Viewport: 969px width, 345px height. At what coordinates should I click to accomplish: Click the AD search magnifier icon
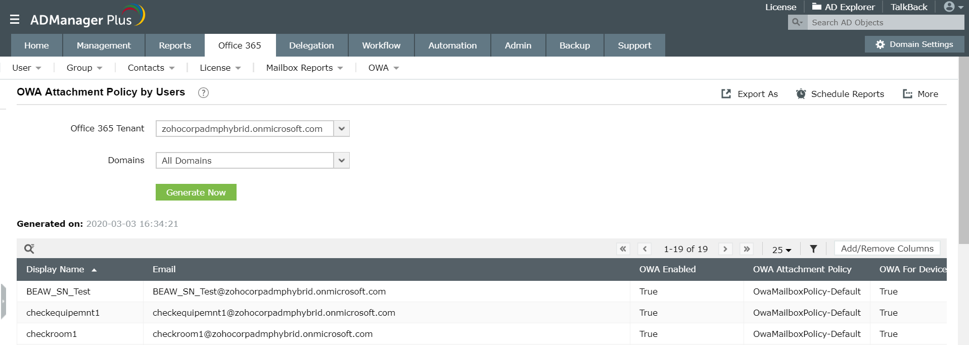point(798,22)
